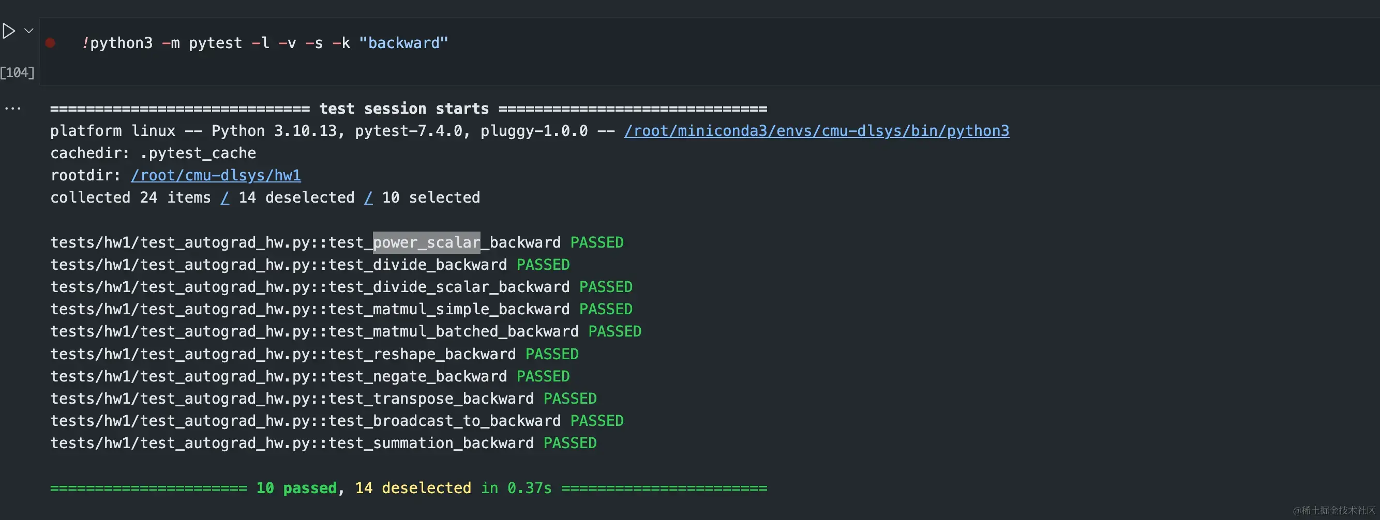This screenshot has width=1380, height=520.
Task: Click the slash link before '14 deselected'
Action: (225, 198)
